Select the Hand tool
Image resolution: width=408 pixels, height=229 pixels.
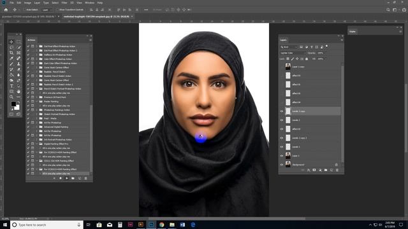(18, 92)
